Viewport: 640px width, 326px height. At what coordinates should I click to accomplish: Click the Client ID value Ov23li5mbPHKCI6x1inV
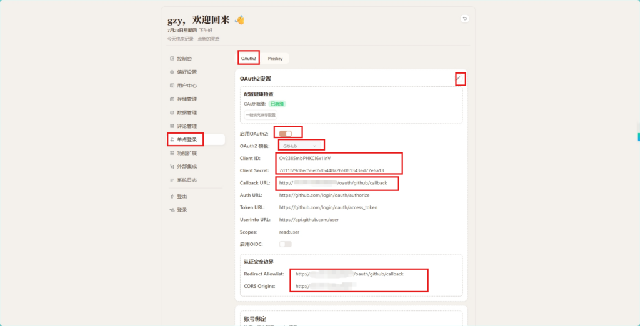pos(304,158)
